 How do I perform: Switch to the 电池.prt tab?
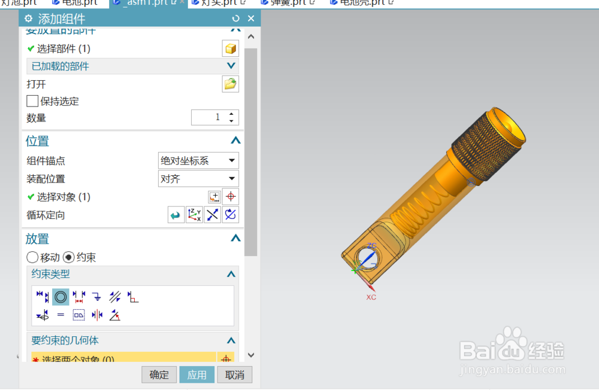[75, 3]
